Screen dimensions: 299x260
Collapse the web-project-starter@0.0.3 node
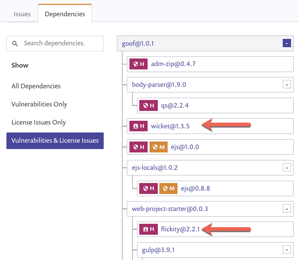pyautogui.click(x=287, y=209)
